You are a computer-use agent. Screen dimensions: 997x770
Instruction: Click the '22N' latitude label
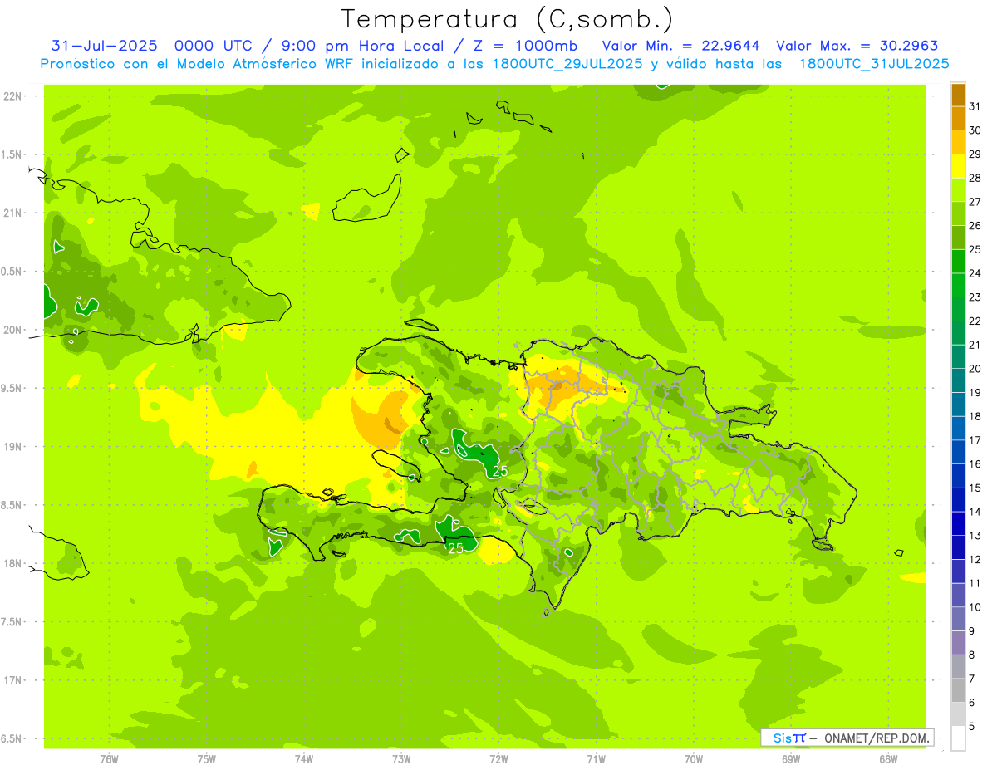13,96
